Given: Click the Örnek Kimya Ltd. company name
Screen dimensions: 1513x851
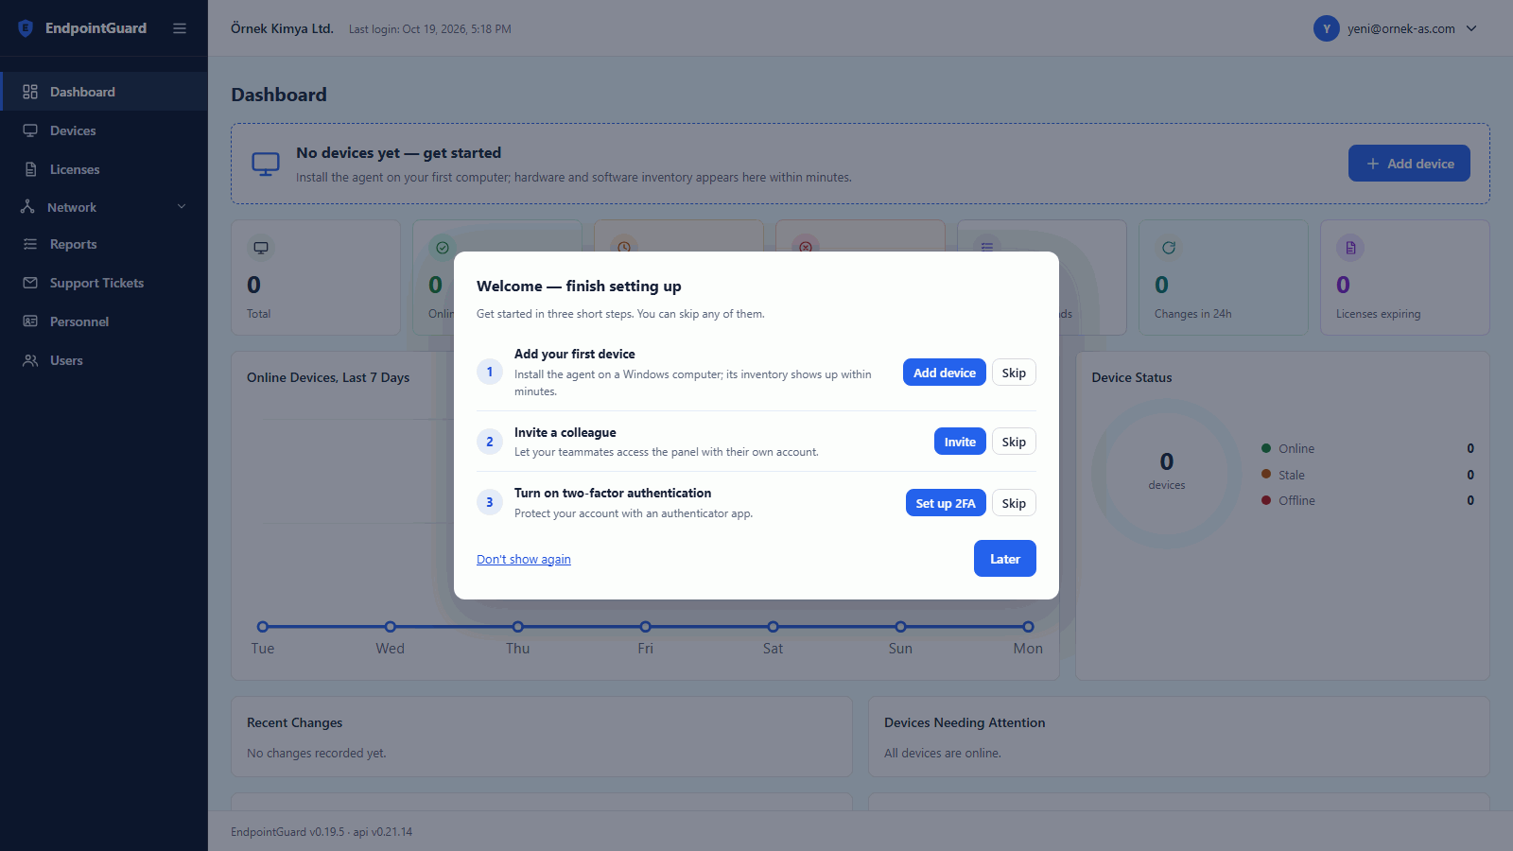Looking at the screenshot, I should point(282,28).
